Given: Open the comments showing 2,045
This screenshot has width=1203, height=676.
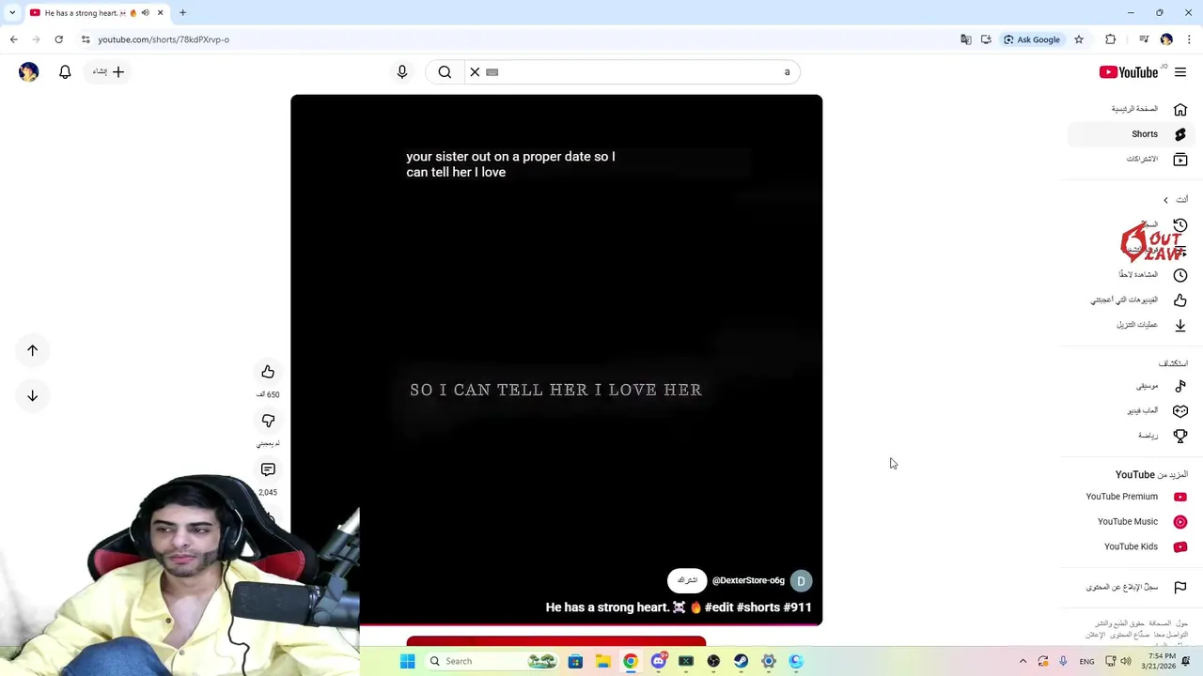Looking at the screenshot, I should point(268,469).
